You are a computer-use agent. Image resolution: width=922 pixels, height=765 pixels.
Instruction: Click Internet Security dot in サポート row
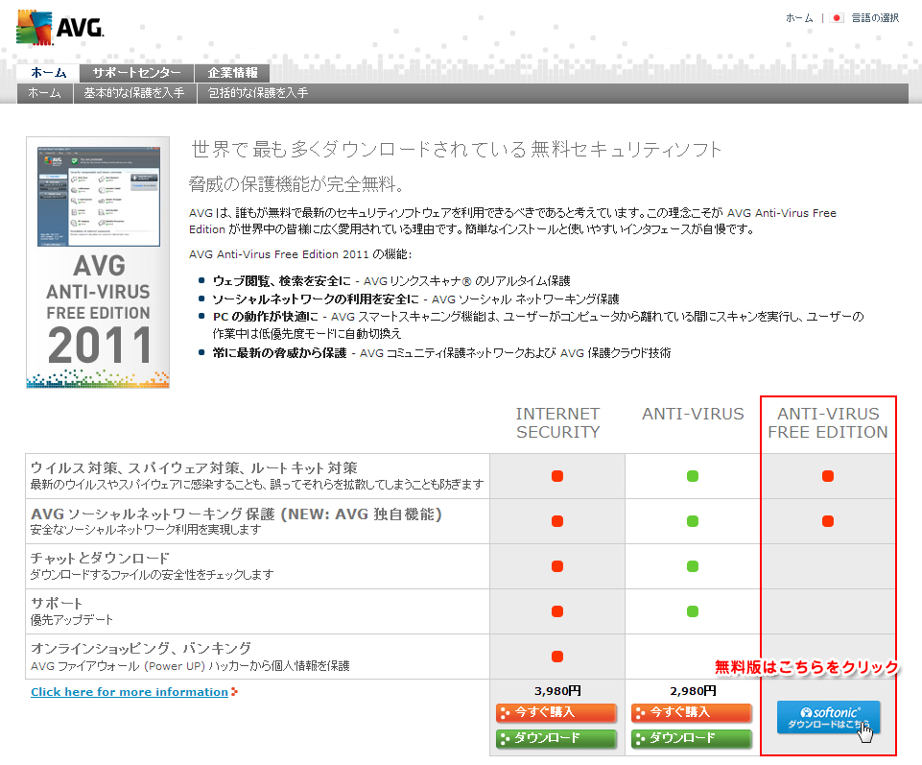click(x=557, y=611)
